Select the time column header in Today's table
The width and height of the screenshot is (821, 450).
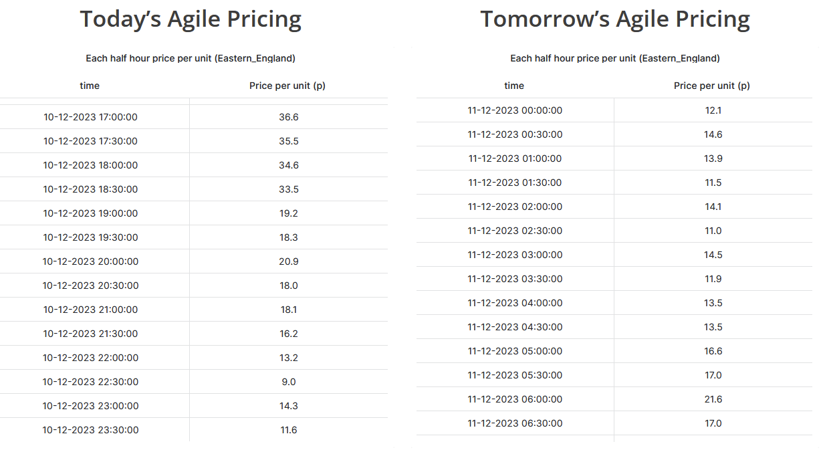(90, 86)
